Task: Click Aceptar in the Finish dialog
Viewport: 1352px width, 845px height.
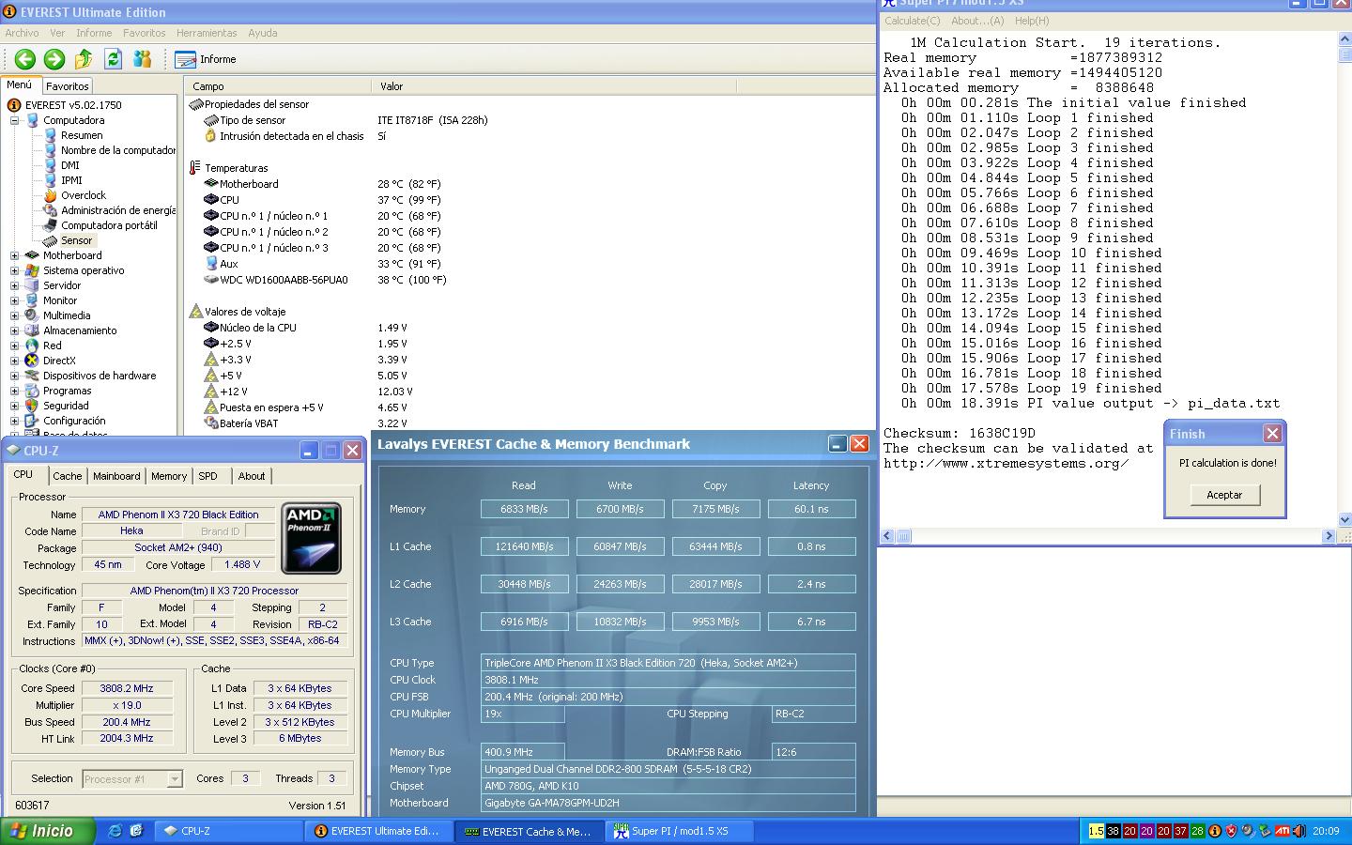Action: [x=1224, y=495]
